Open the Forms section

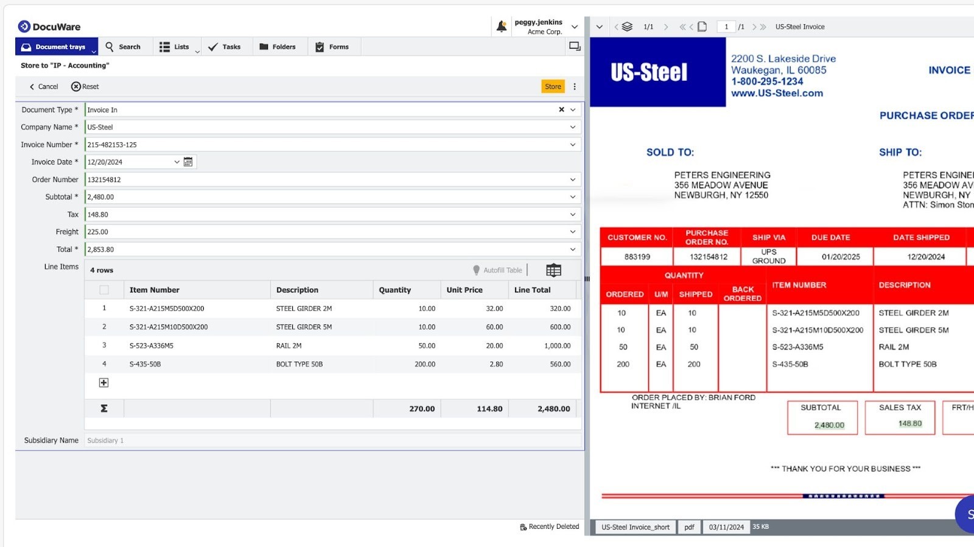click(334, 46)
